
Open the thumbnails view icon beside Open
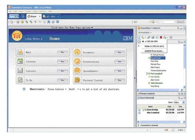pyautogui.click(x=23, y=16)
